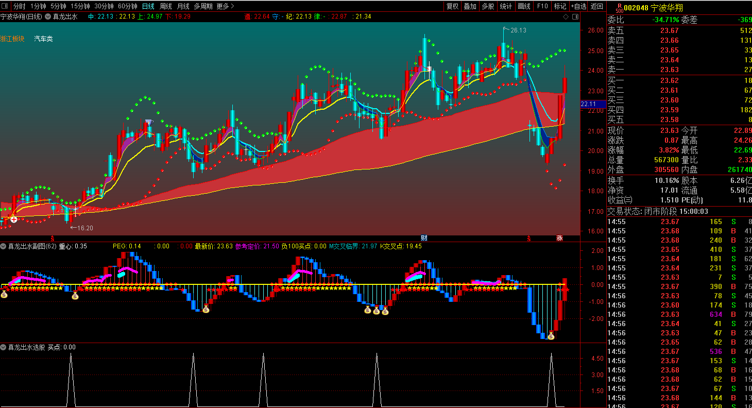Click the 财 marker on the time axis
Screen dimensions: 752x408
(423, 238)
